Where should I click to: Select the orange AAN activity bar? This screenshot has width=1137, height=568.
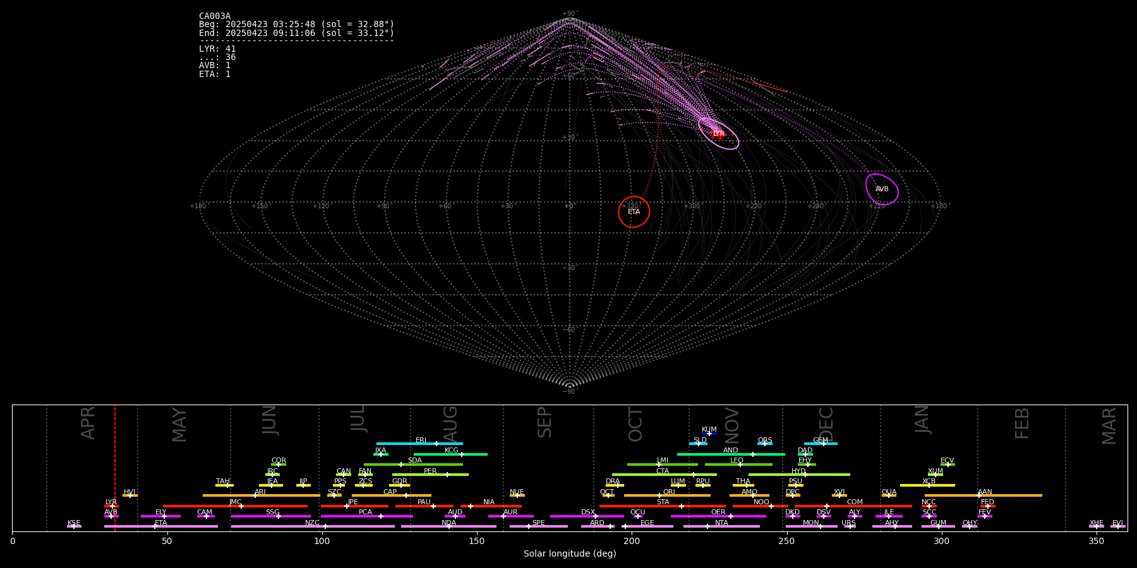pos(1011,495)
